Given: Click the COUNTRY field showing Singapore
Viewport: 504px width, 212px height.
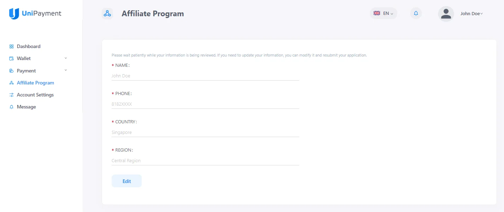Looking at the screenshot, I should 205,132.
